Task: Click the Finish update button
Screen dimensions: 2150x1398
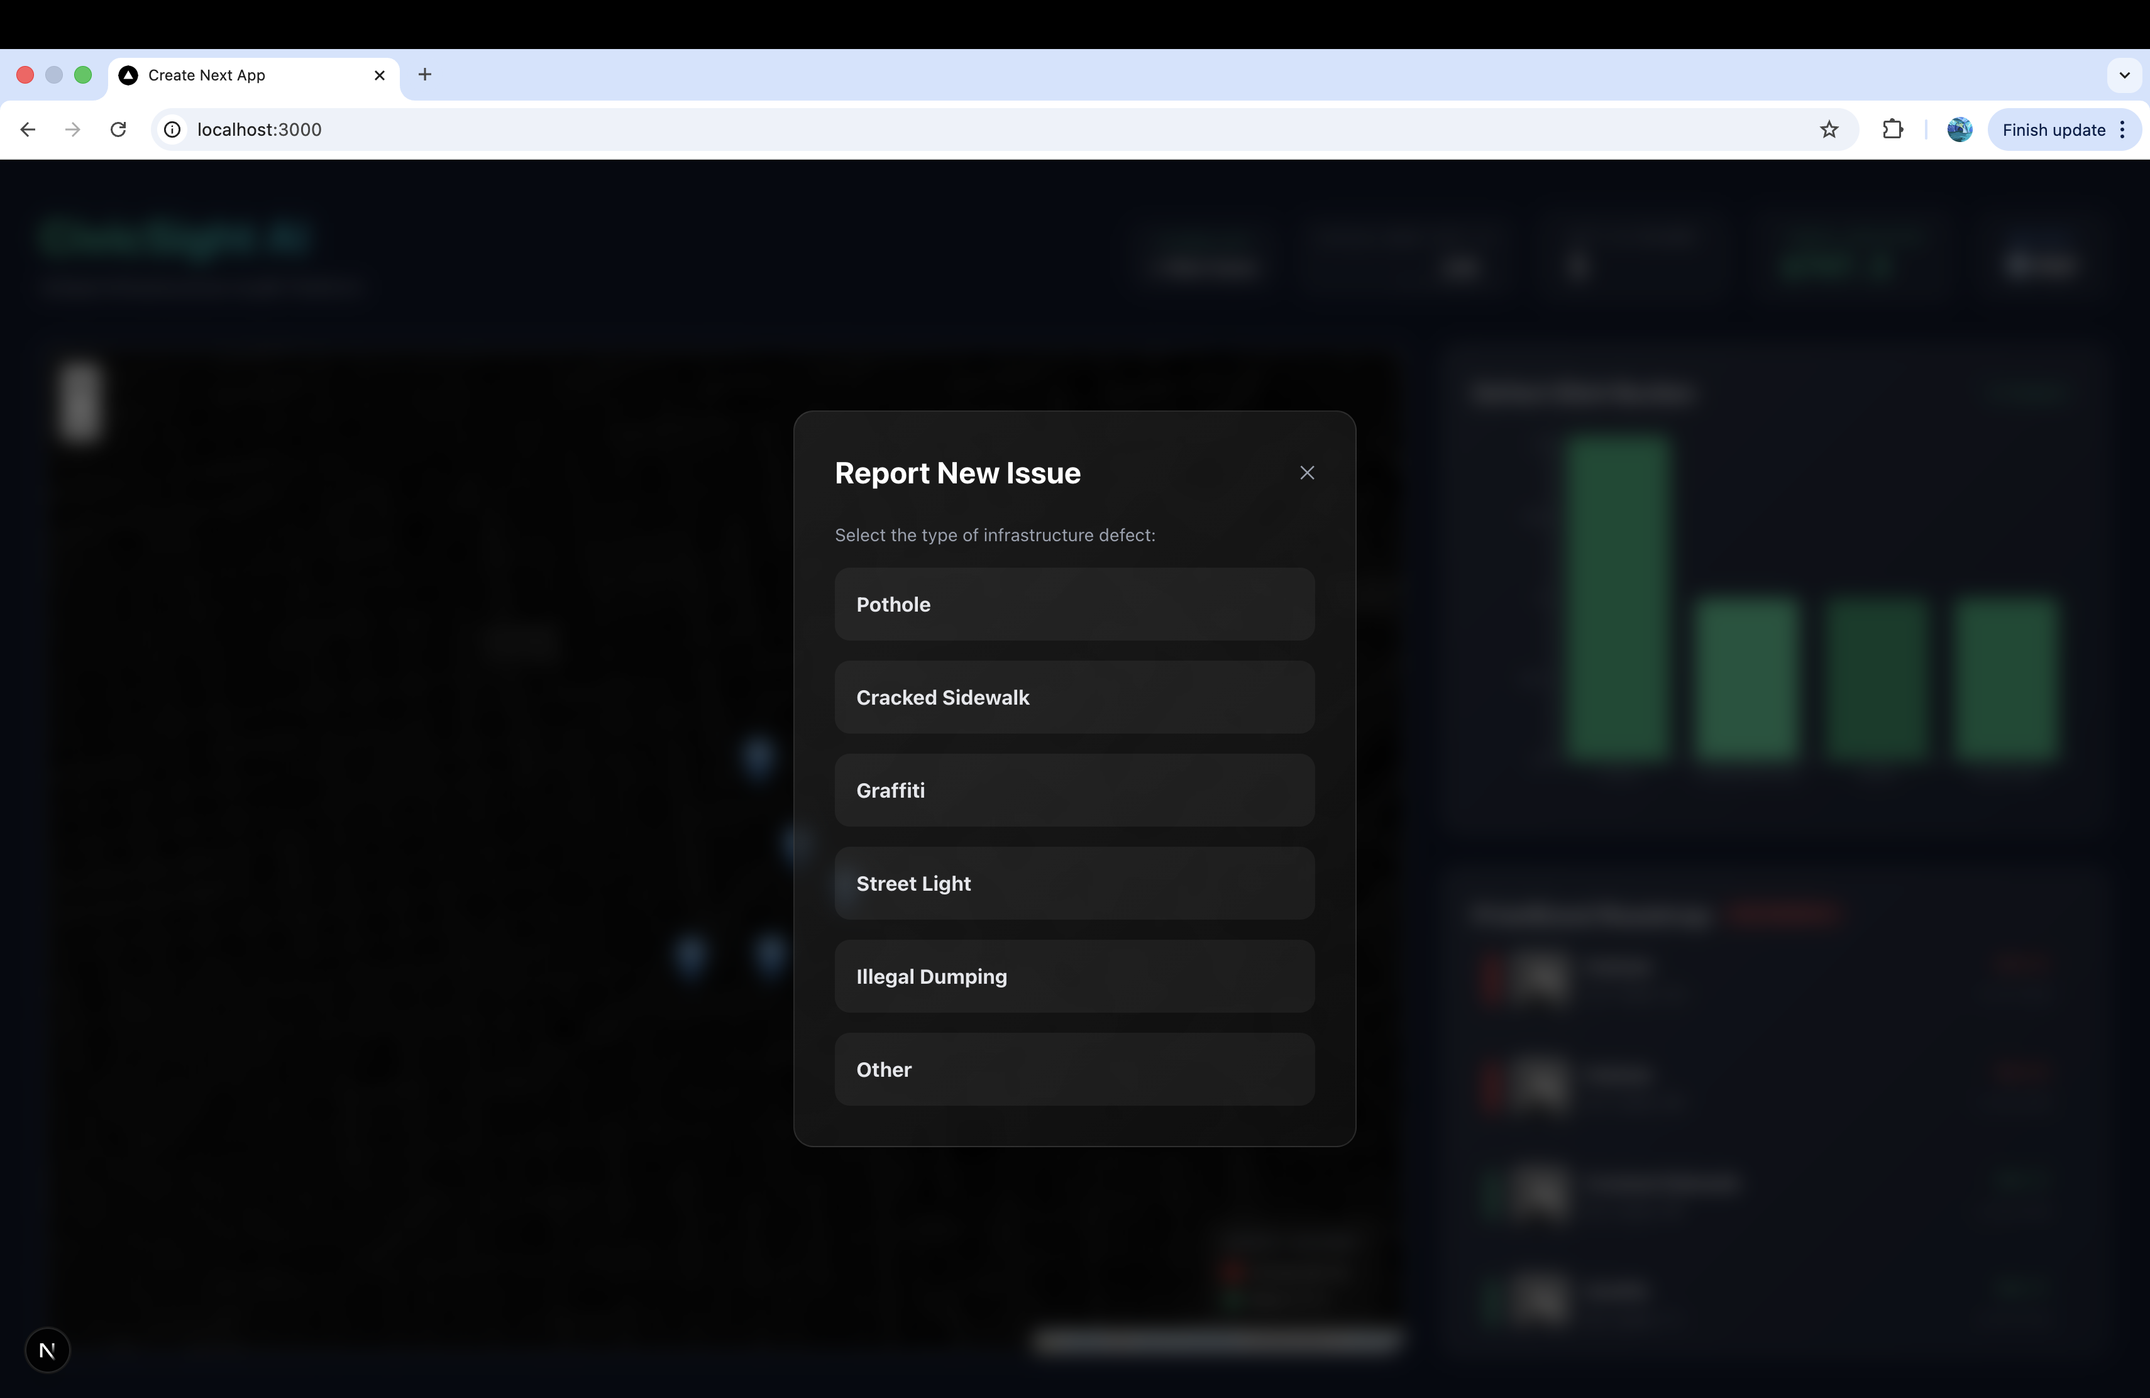Action: pos(2053,129)
